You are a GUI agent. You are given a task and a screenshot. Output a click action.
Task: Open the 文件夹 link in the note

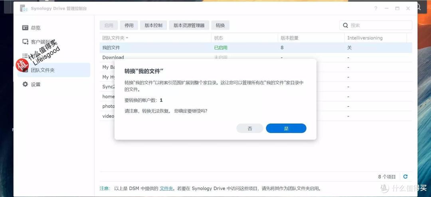tap(166, 189)
